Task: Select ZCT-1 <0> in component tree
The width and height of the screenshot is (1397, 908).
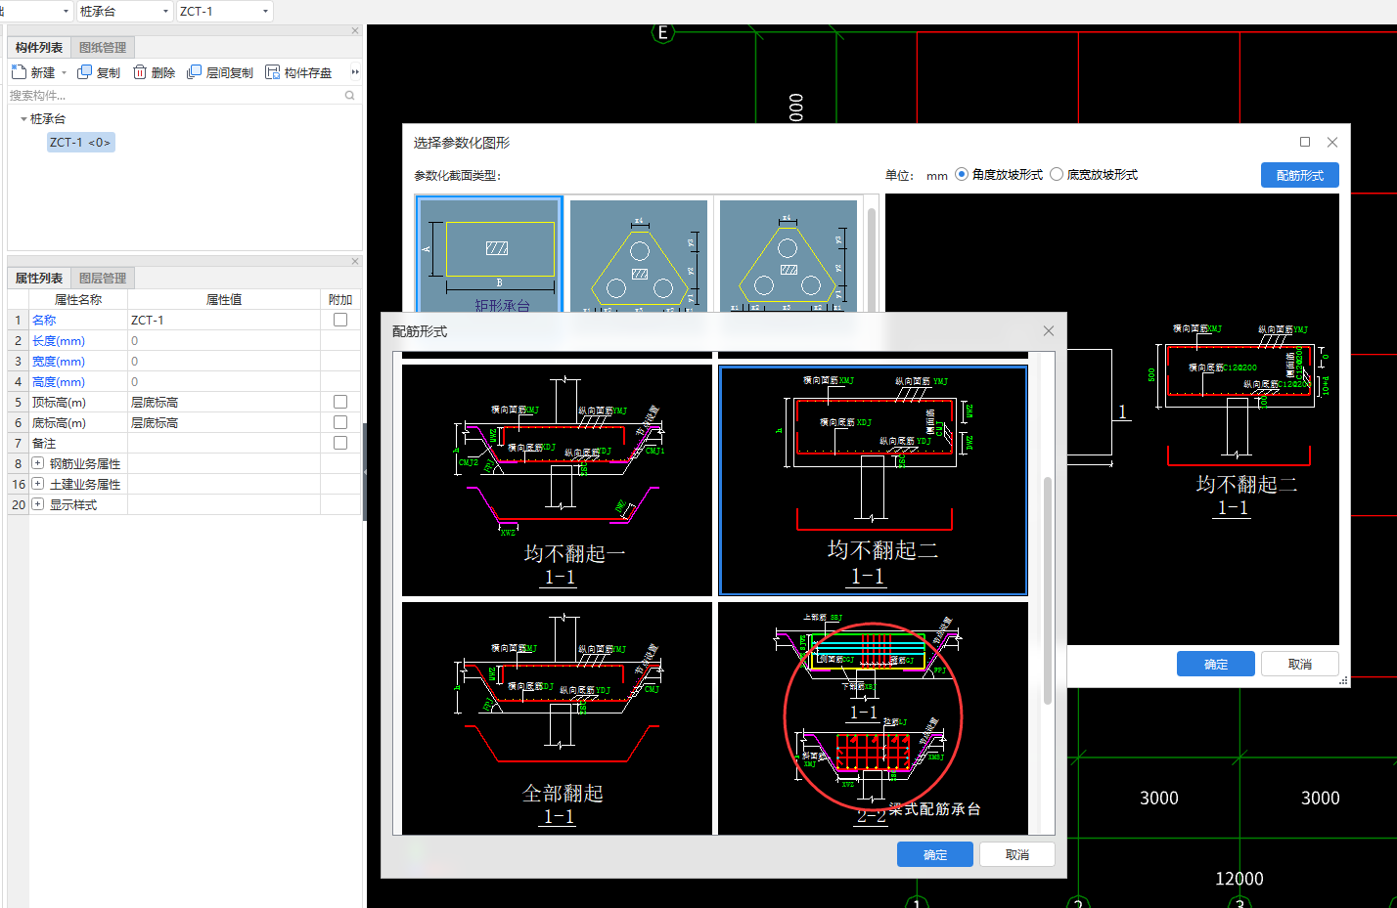Action: 80,143
